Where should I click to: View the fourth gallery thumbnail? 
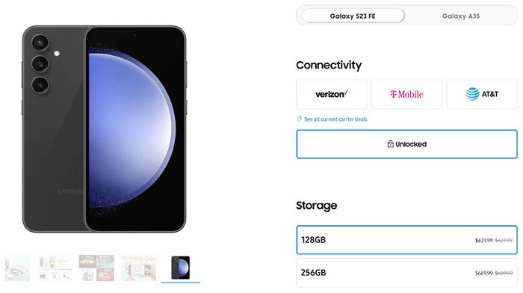138,268
